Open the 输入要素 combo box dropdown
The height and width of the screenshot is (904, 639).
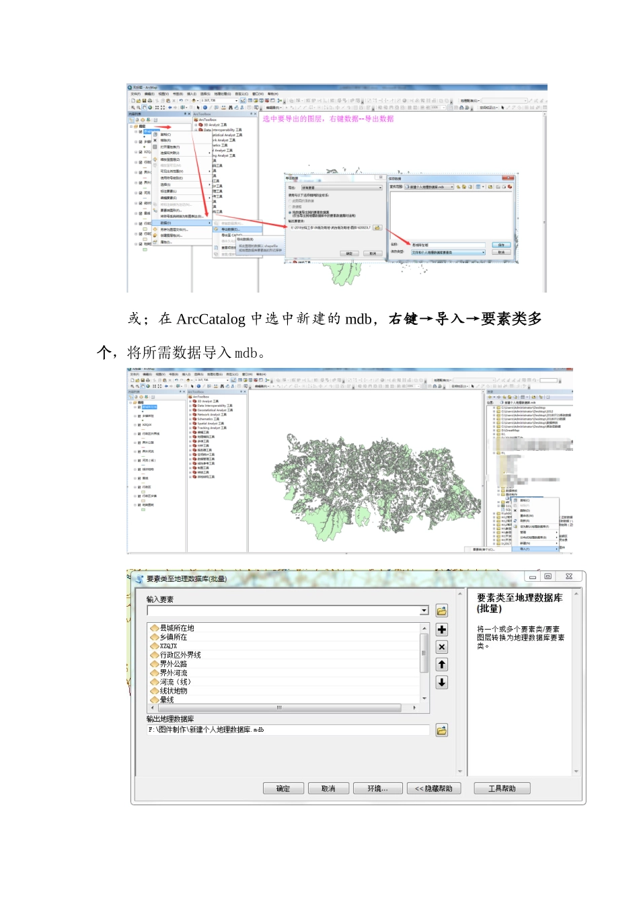click(x=424, y=611)
